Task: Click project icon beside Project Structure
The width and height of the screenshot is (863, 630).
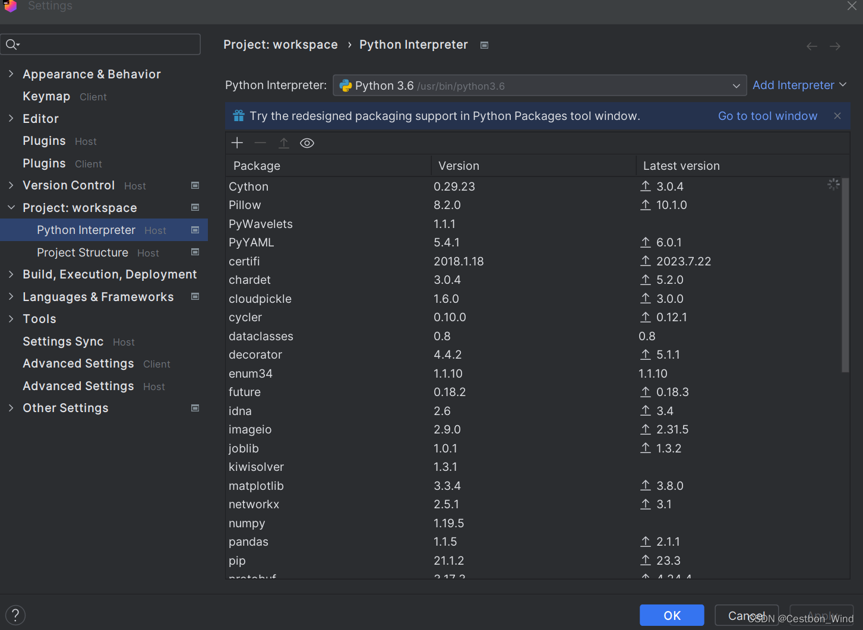Action: pyautogui.click(x=195, y=252)
